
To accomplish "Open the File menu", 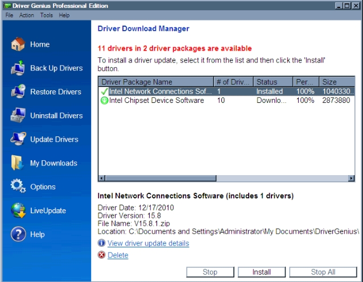I will (x=9, y=15).
